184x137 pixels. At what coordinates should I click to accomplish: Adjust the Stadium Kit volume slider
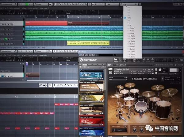pos(174,74)
